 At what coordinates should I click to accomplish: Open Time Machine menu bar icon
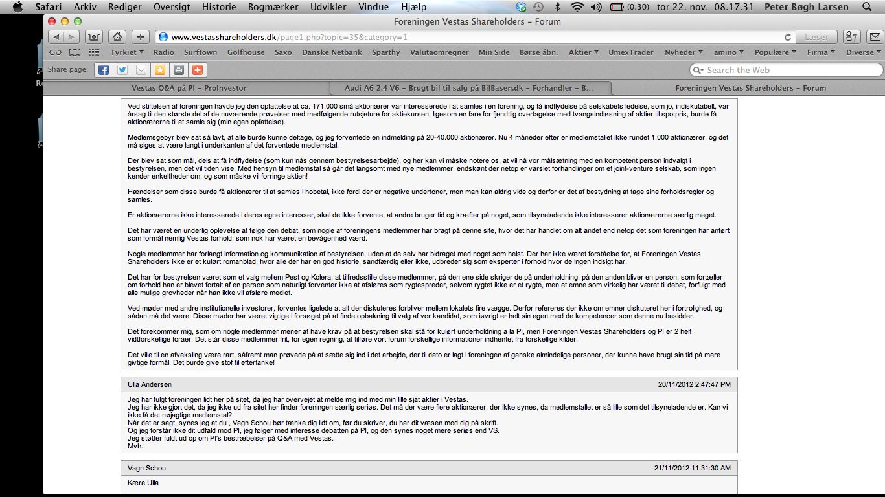538,7
